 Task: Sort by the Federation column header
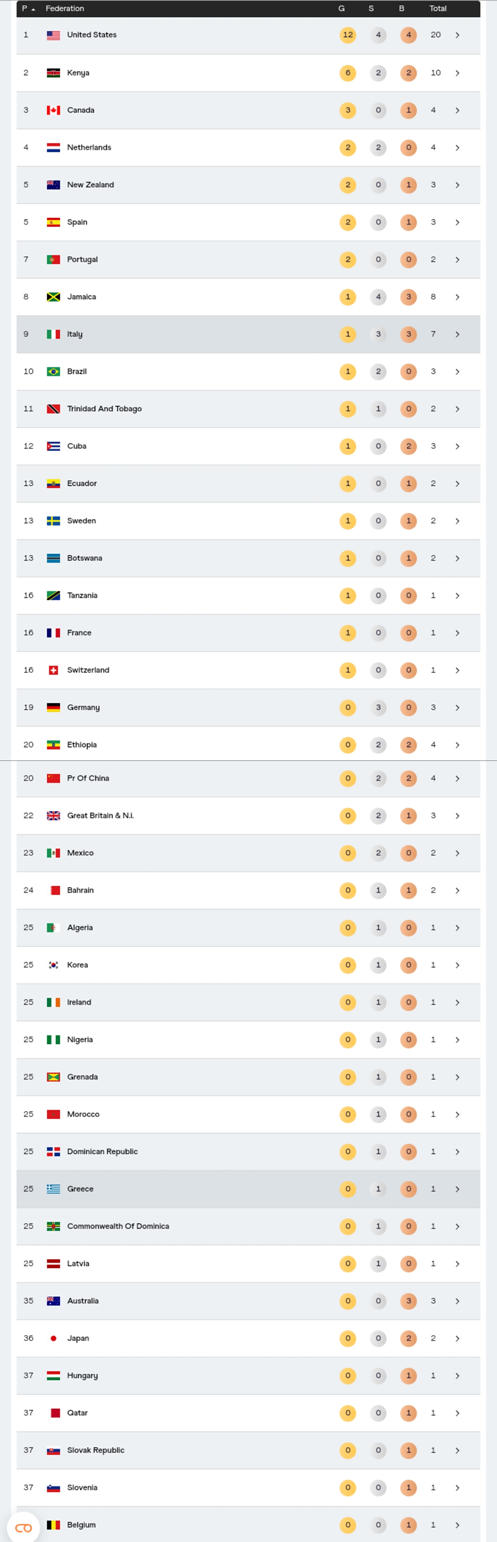tap(64, 8)
